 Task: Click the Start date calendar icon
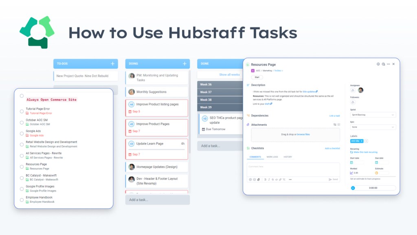tap(352, 162)
